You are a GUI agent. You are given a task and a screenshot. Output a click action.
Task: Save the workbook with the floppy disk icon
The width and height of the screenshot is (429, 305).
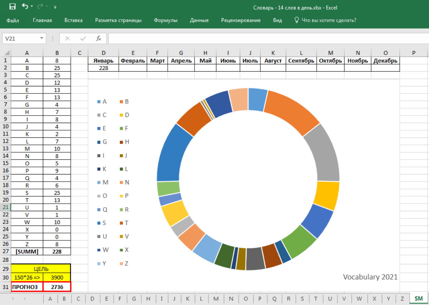click(12, 6)
